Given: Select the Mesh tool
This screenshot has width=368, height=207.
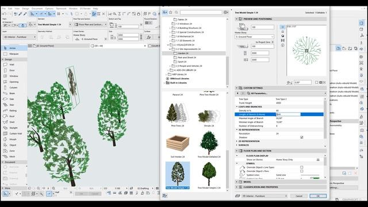Looking at the screenshot, I should coord(14,156).
